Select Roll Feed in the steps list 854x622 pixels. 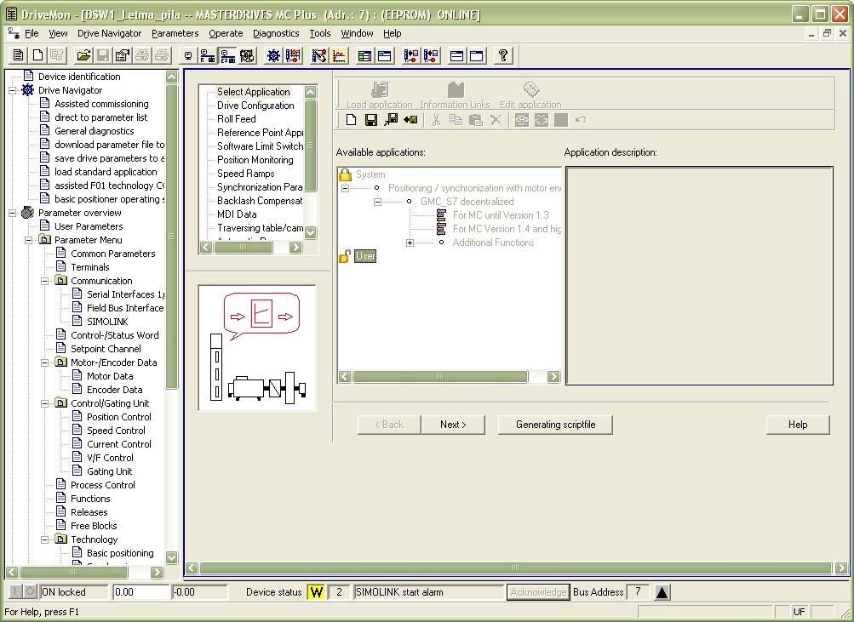(x=237, y=119)
